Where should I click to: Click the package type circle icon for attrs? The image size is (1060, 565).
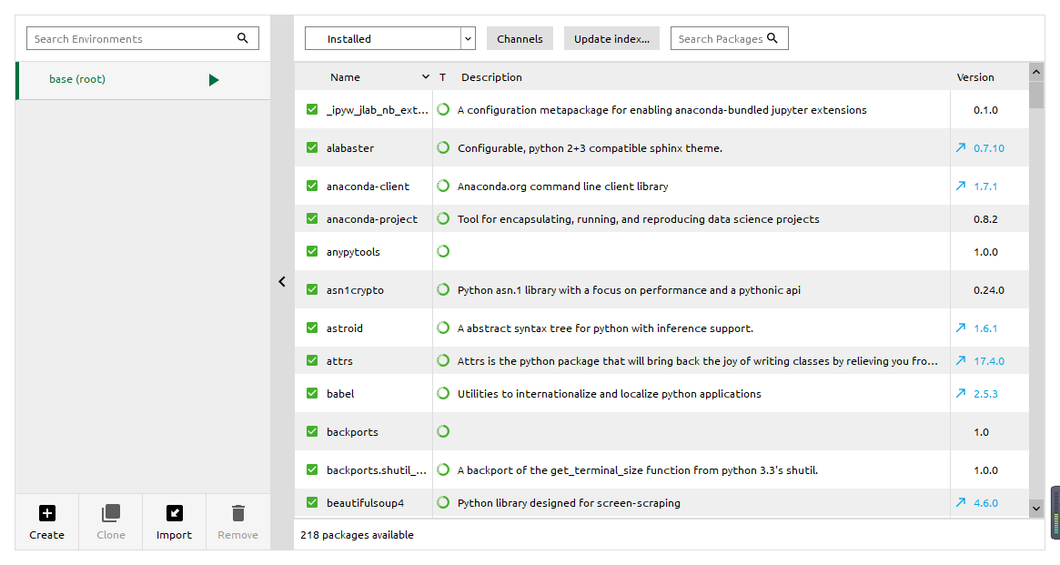(443, 360)
